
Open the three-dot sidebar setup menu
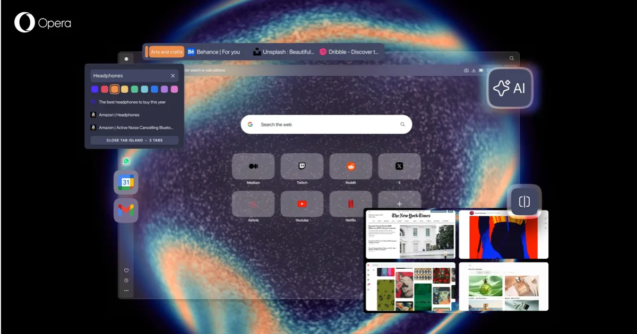point(126,291)
